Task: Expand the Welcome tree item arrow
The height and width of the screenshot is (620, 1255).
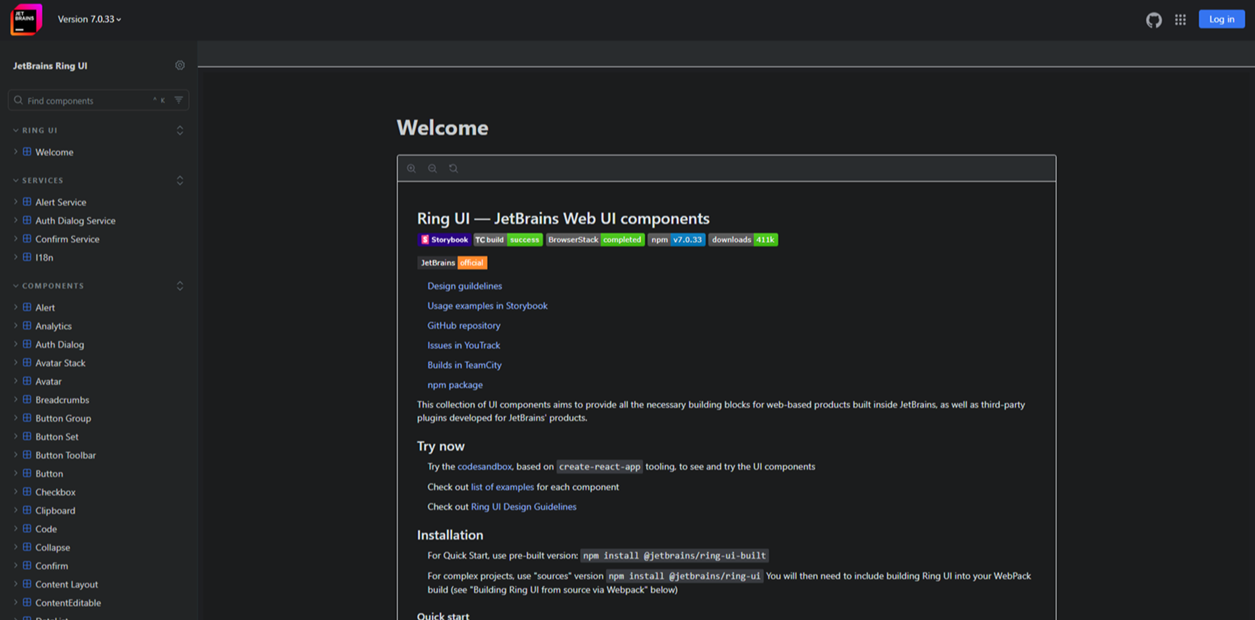Action: (16, 152)
